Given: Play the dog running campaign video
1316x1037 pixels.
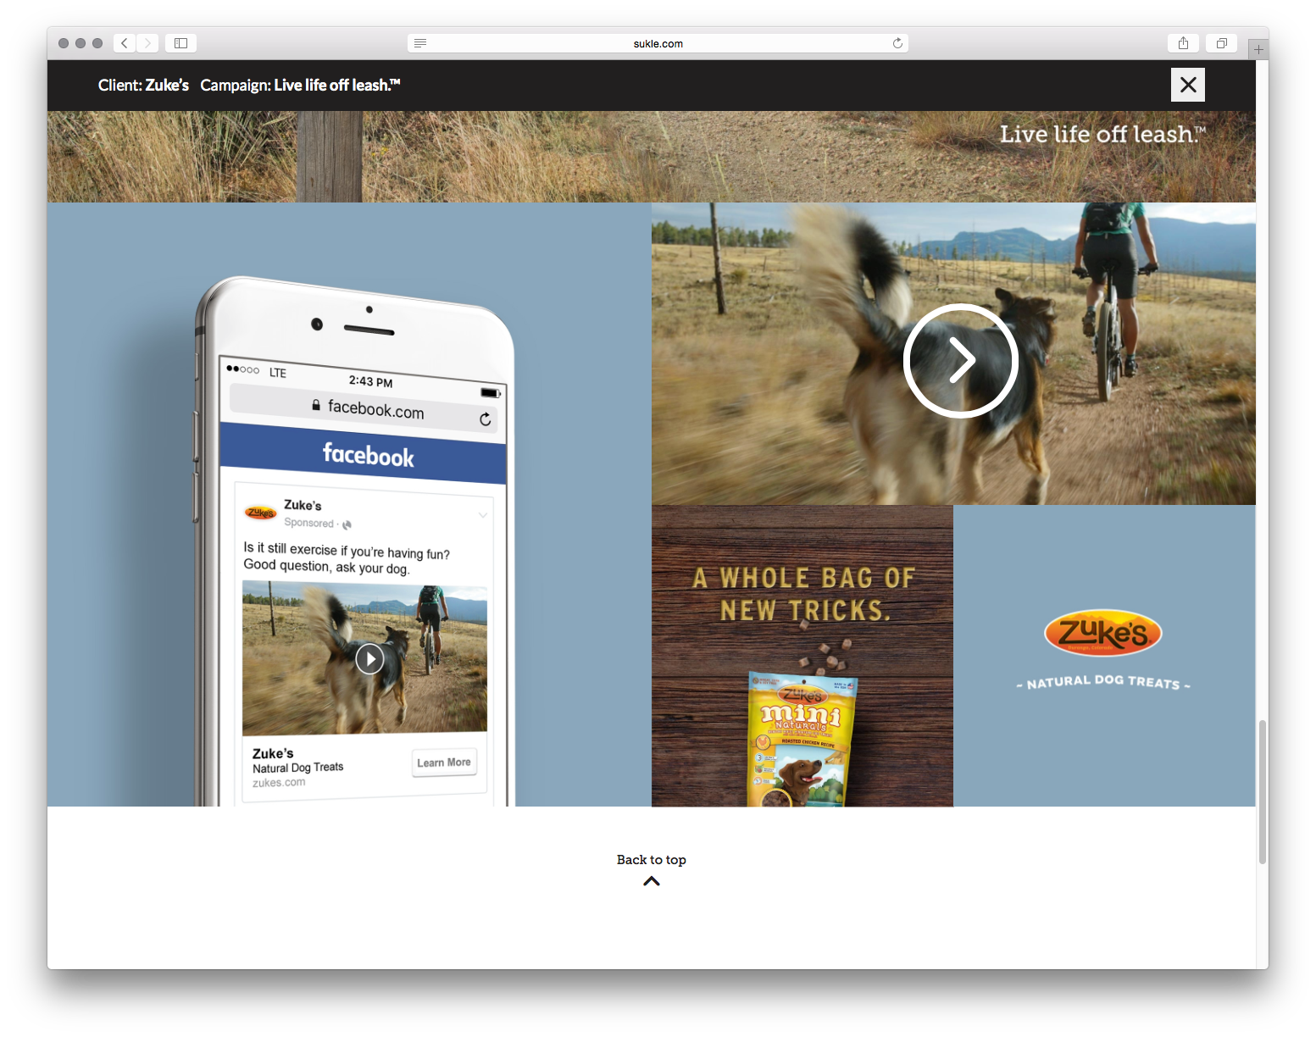Looking at the screenshot, I should [960, 360].
